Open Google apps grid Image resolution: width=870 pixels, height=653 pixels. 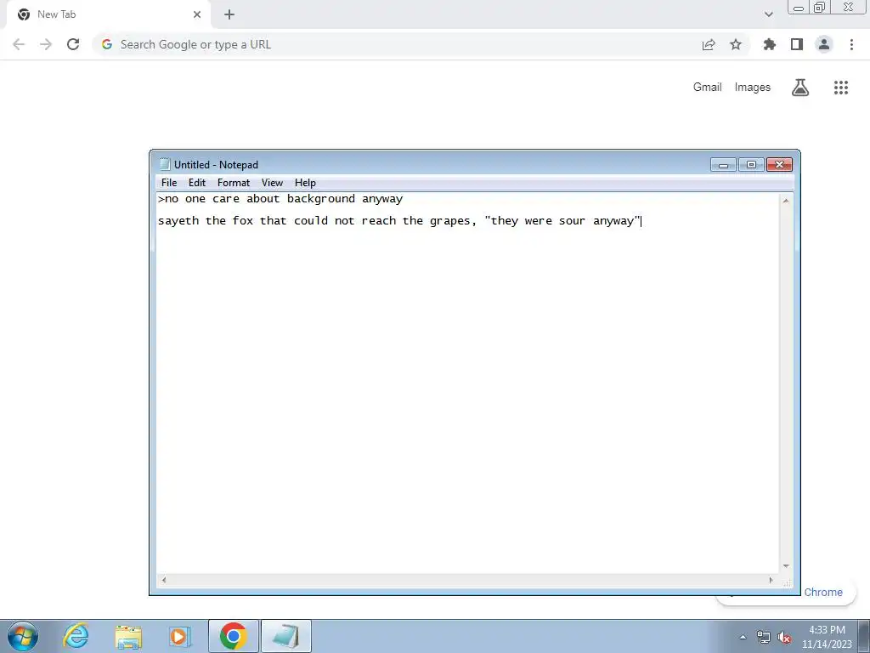(x=841, y=88)
